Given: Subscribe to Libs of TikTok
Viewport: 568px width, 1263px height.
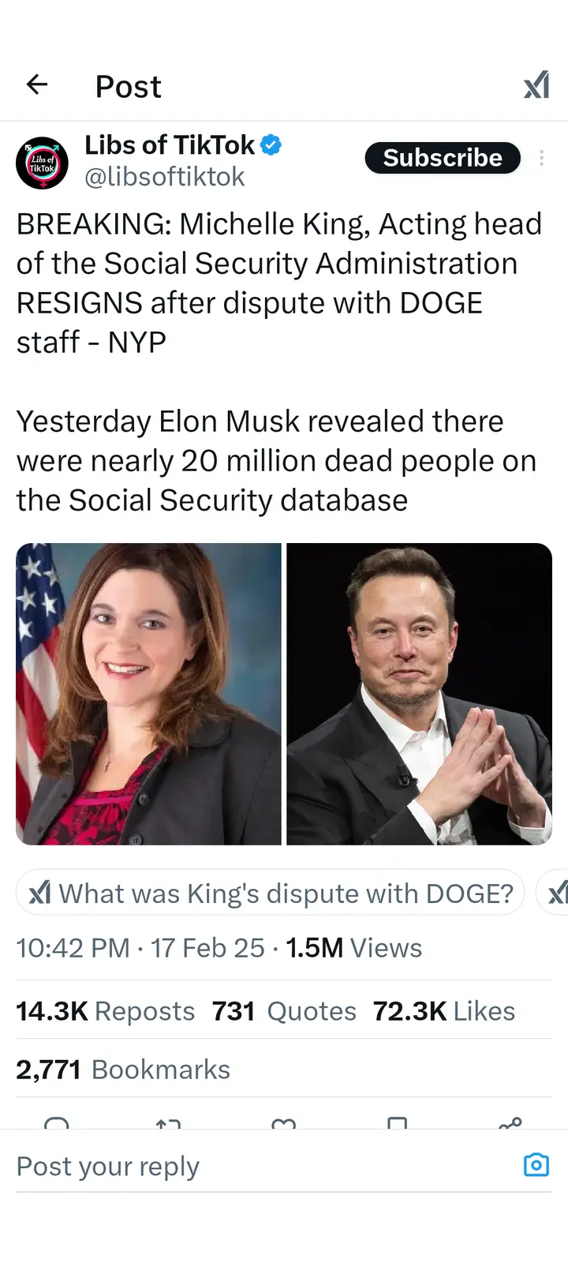Looking at the screenshot, I should [x=442, y=158].
